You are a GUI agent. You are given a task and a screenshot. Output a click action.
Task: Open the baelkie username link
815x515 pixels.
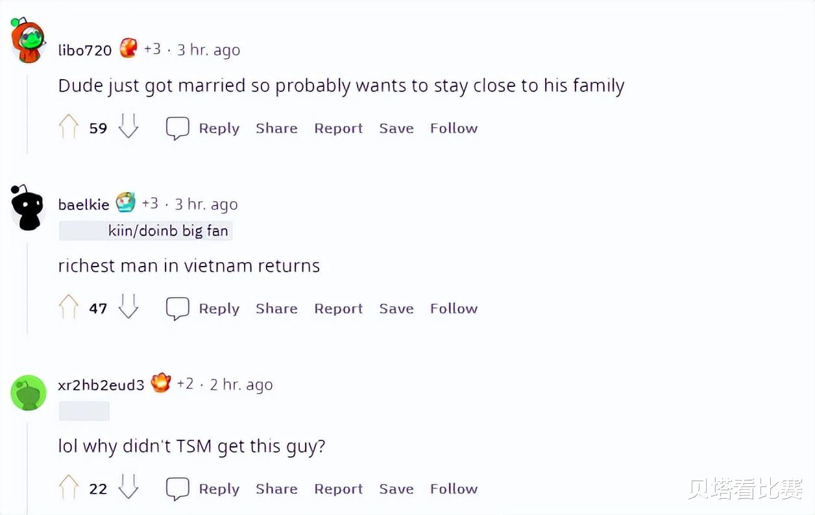(84, 204)
